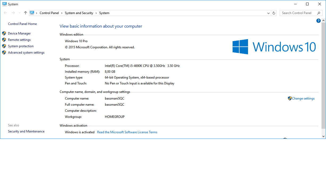
Task: Navigate up one level with the up arrow
Action: coord(26,13)
